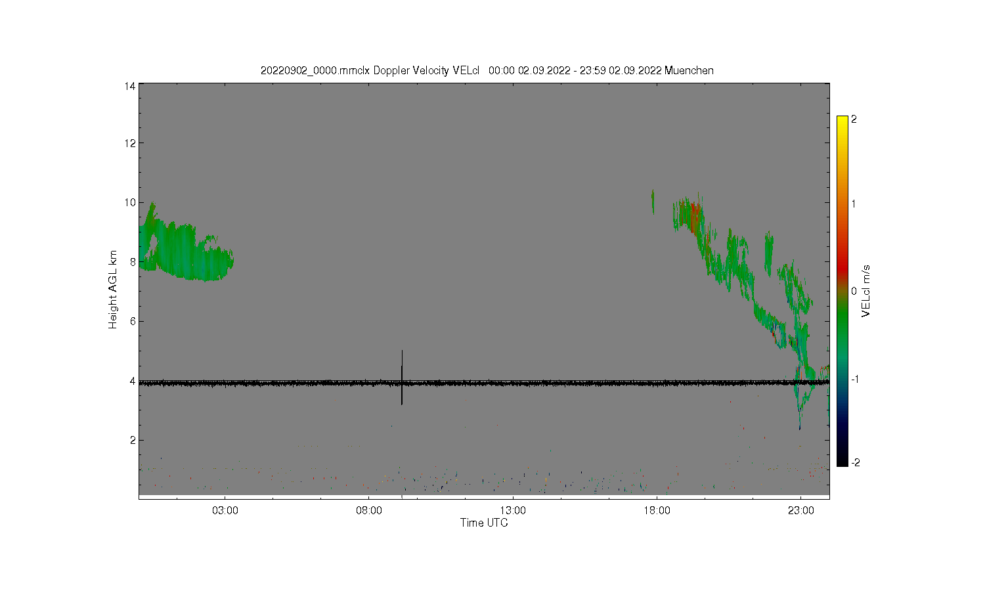Image resolution: width=985 pixels, height=591 pixels.
Task: Click the height tick label 14
Action: pyautogui.click(x=130, y=86)
